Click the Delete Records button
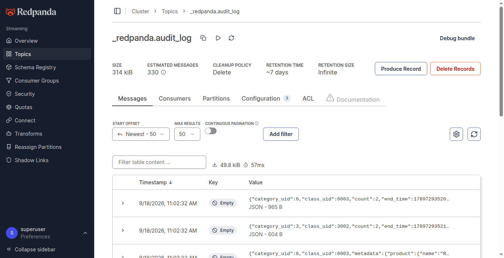 tap(455, 69)
